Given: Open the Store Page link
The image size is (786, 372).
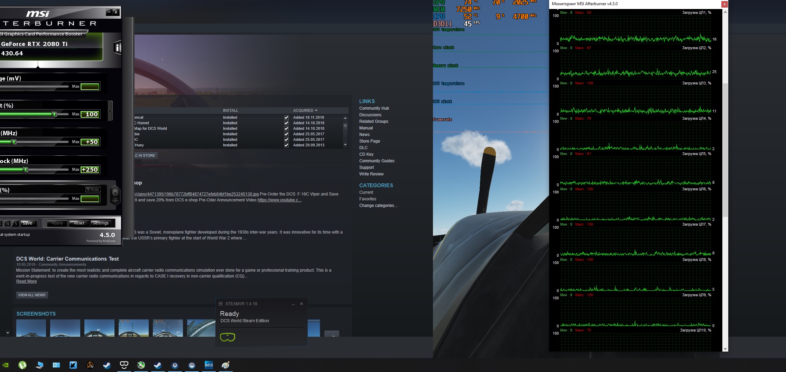Looking at the screenshot, I should 370,141.
